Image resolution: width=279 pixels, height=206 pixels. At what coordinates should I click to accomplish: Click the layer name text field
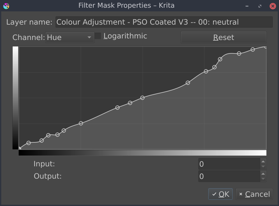[164, 22]
